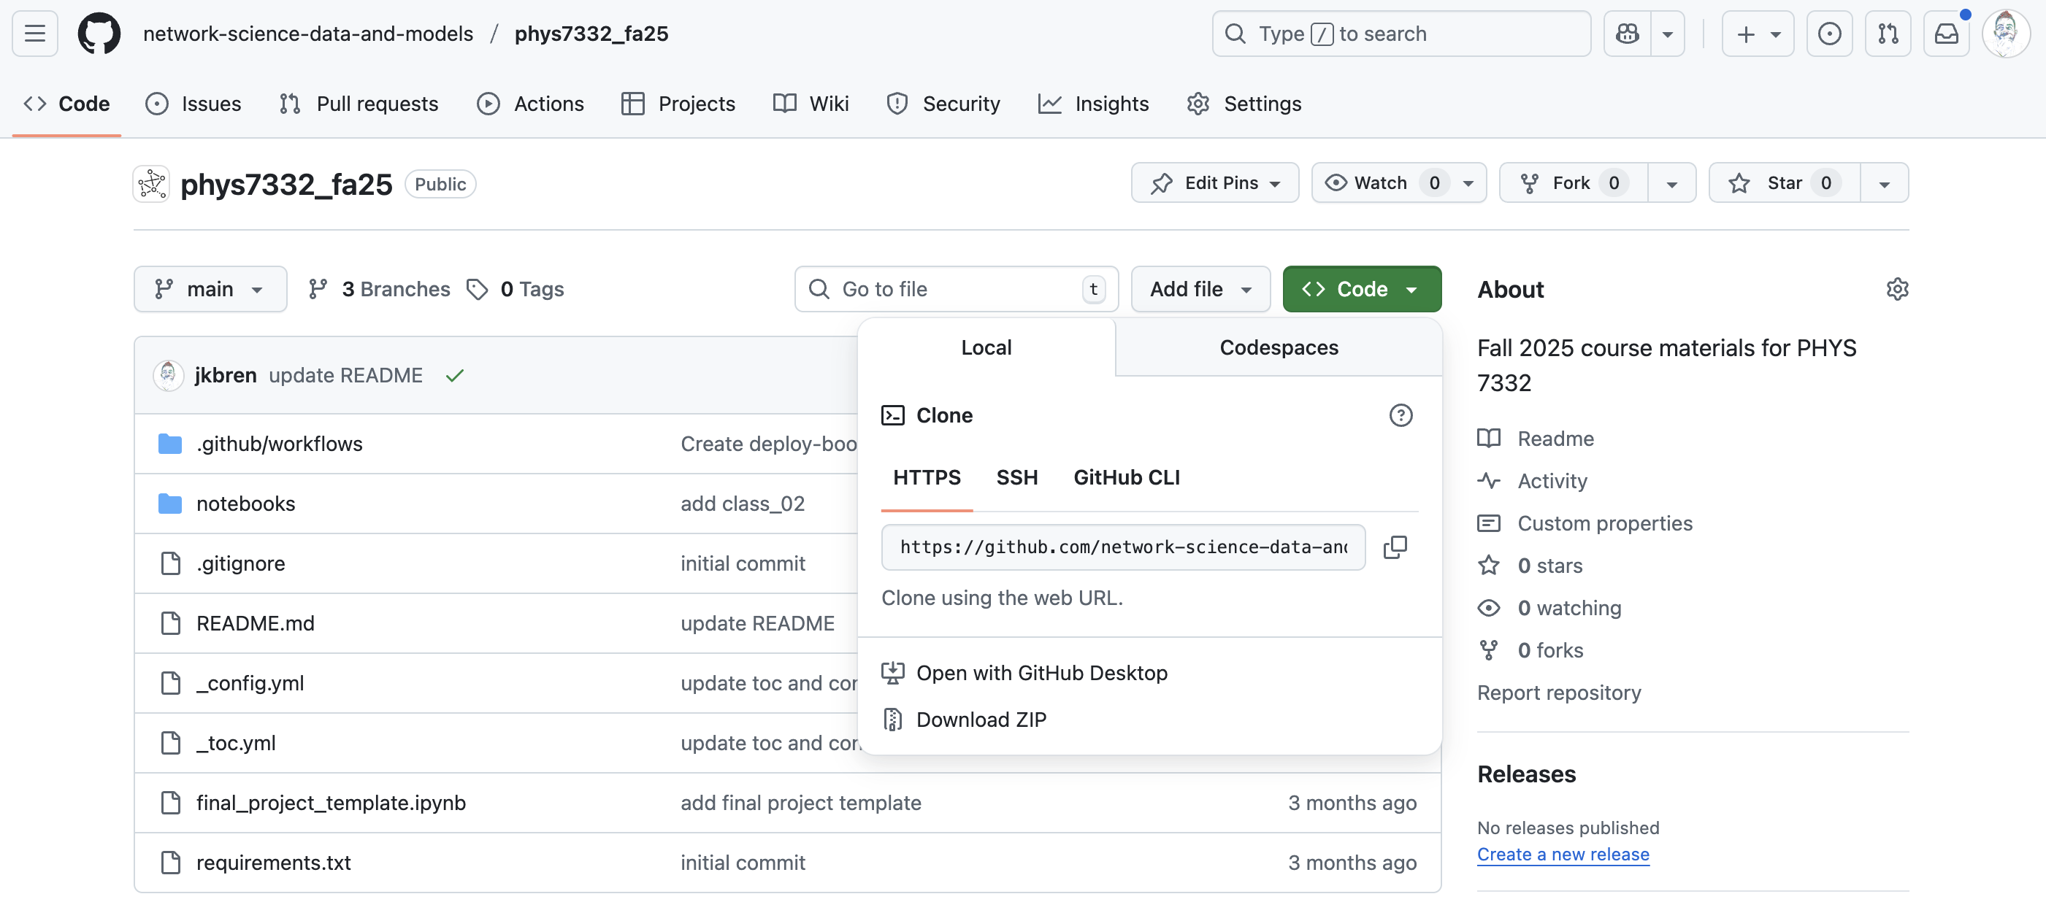Click the Create a new release link
Viewport: 2046px width, 902px height.
(1563, 855)
